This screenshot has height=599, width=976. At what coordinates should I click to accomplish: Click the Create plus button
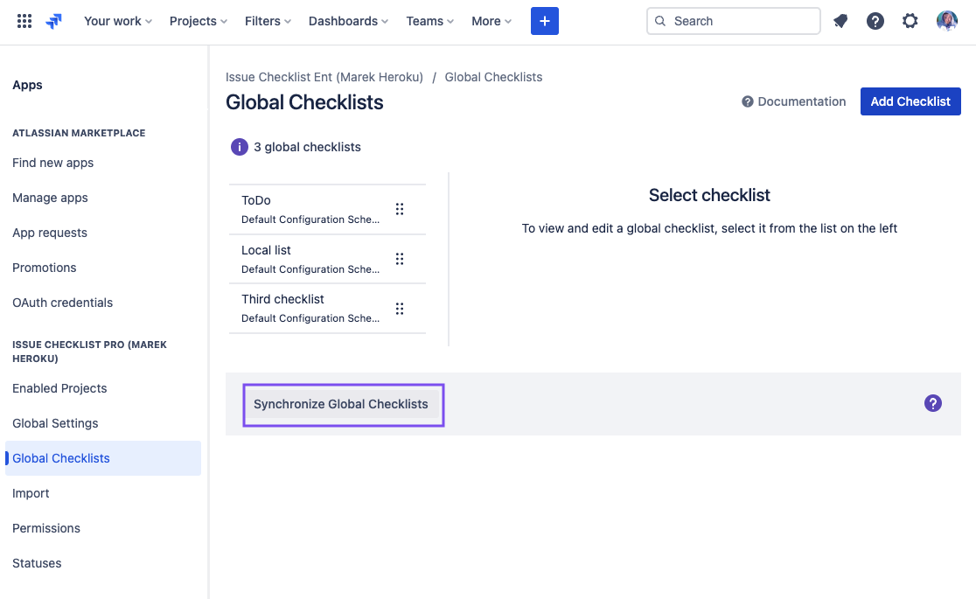point(544,20)
